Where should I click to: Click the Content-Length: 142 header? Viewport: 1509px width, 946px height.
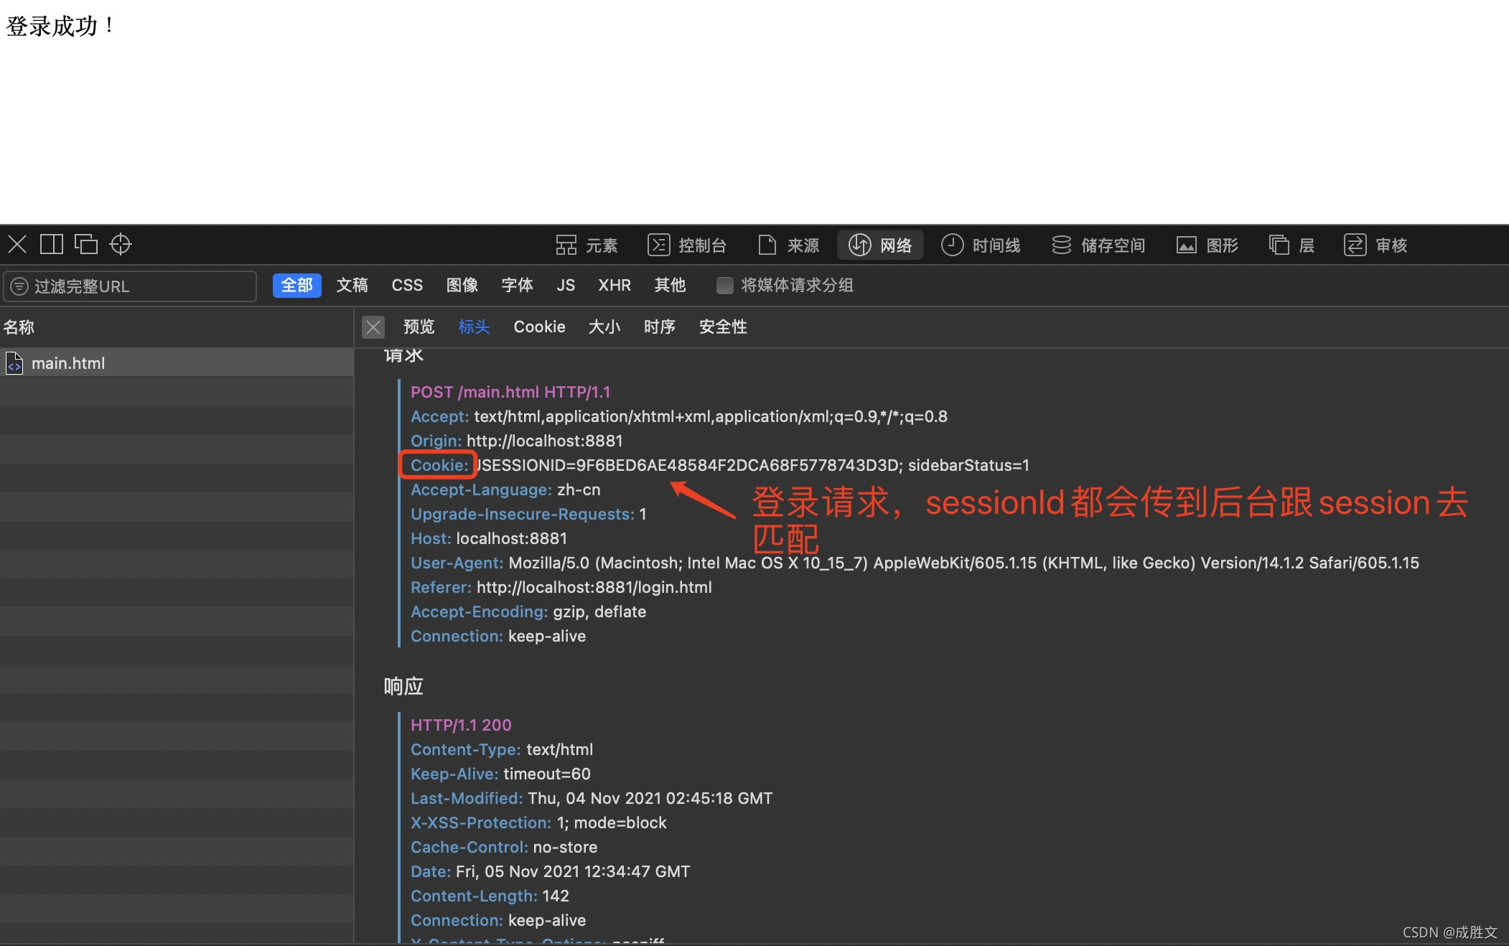pos(490,896)
